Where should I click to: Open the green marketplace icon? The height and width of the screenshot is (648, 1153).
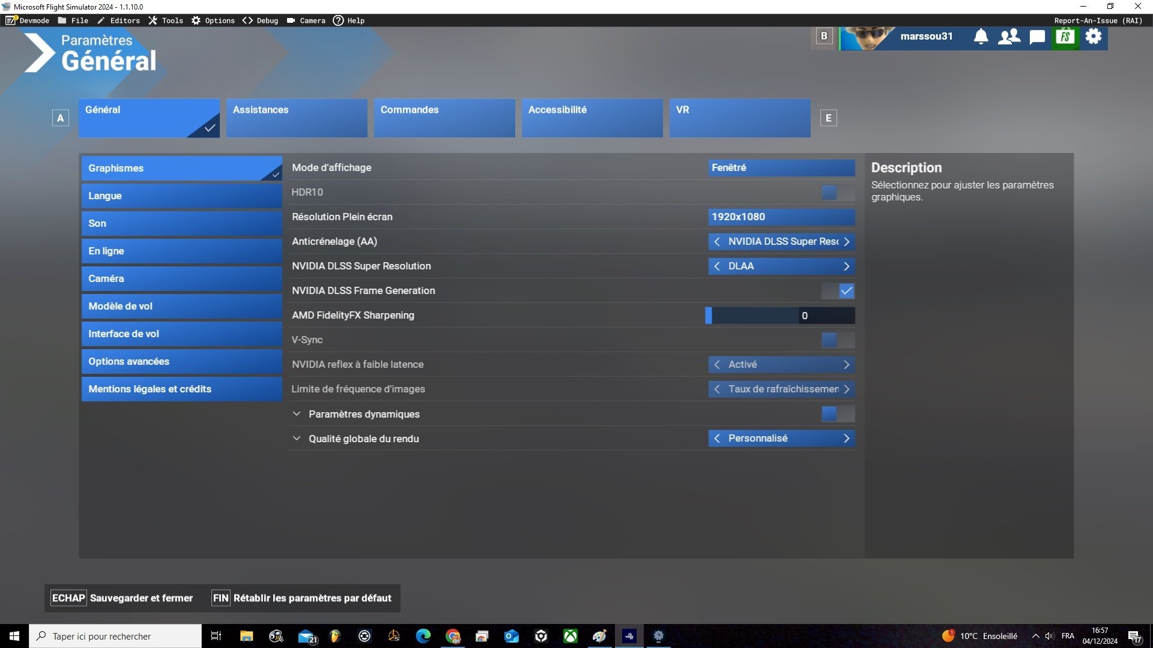point(1065,37)
